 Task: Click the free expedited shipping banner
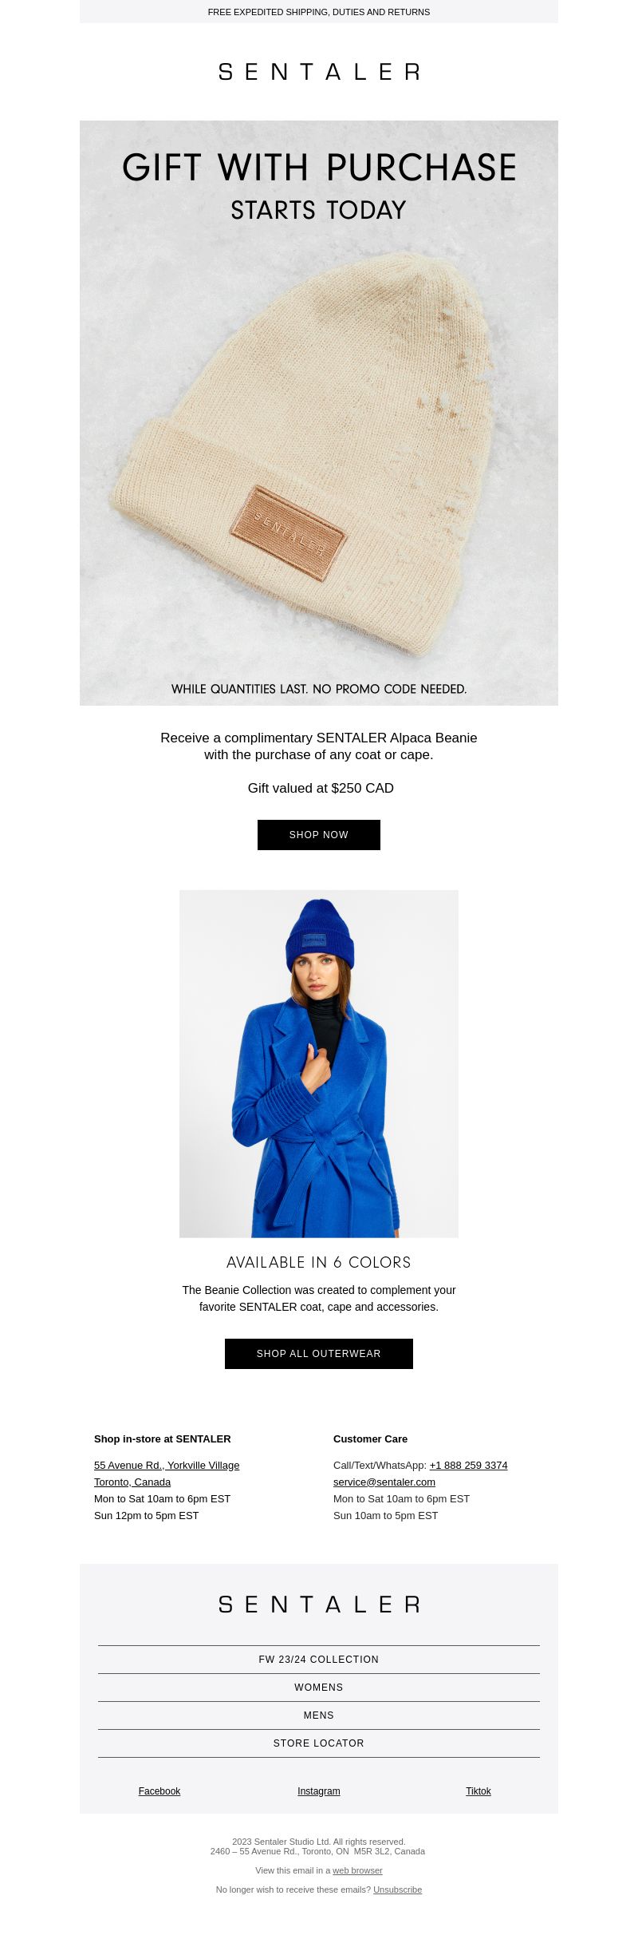pyautogui.click(x=319, y=12)
